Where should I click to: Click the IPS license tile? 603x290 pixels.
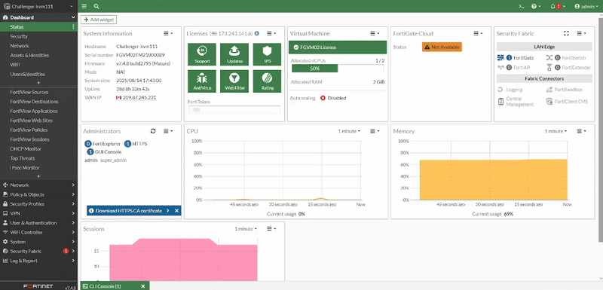tap(268, 54)
